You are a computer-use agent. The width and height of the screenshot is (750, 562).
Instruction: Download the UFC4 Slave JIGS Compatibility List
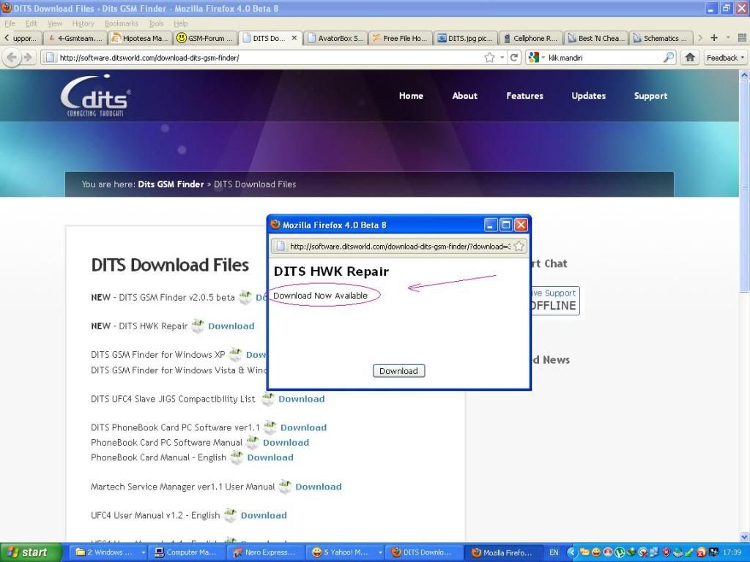coord(301,399)
